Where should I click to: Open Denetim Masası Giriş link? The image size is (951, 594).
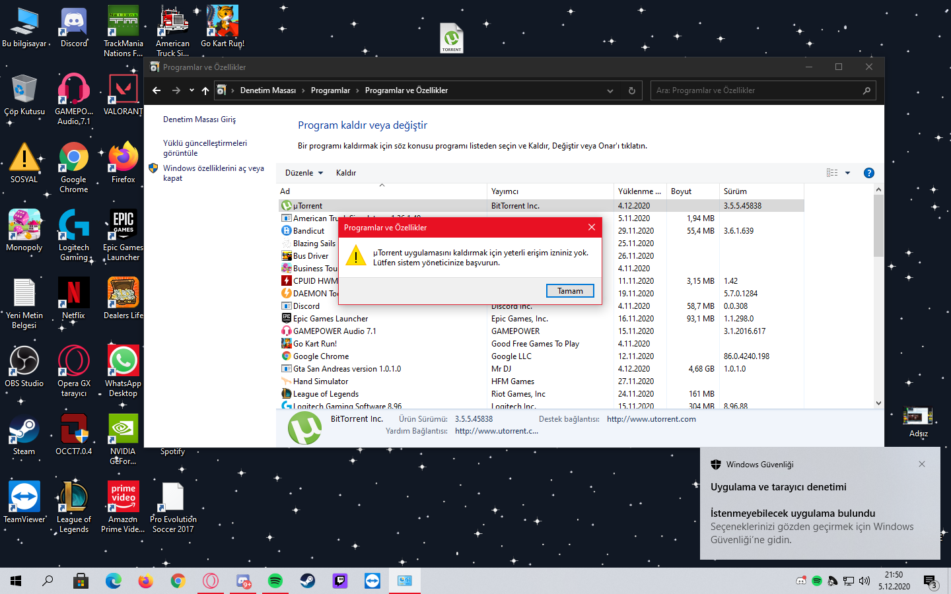199,119
